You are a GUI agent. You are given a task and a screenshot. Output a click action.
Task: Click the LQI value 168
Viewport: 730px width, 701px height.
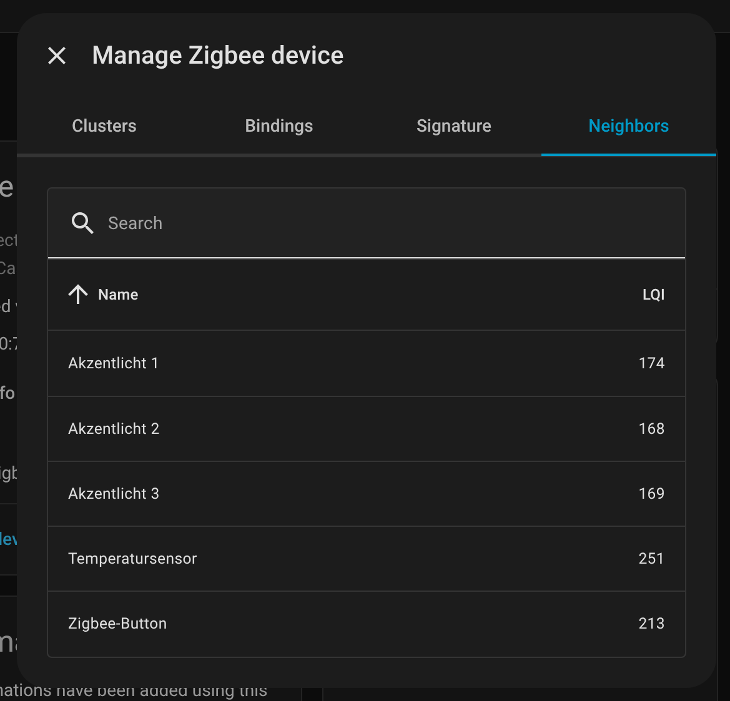[x=651, y=429]
